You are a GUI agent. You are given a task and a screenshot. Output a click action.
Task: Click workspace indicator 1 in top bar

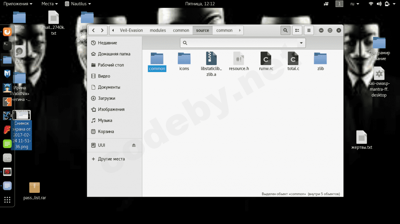click(339, 4)
